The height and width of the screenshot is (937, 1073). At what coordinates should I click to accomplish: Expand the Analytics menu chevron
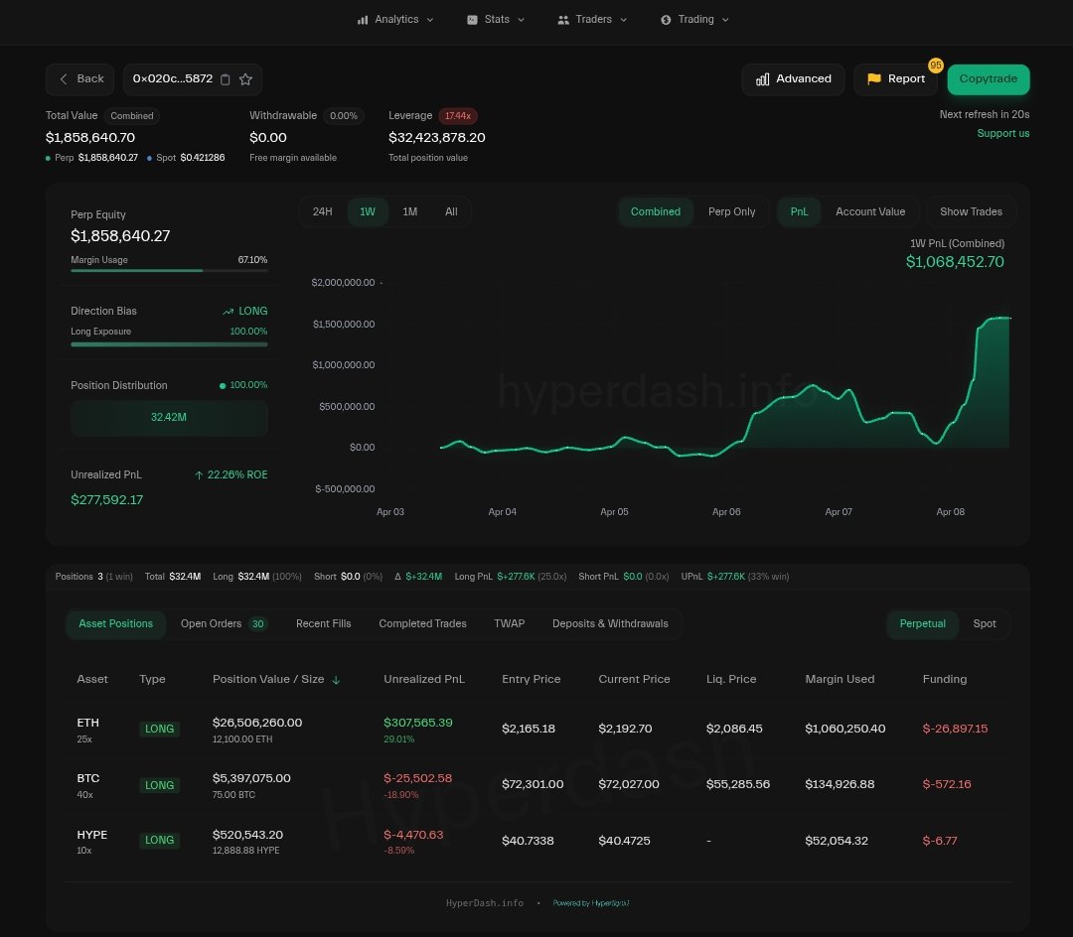pos(430,20)
